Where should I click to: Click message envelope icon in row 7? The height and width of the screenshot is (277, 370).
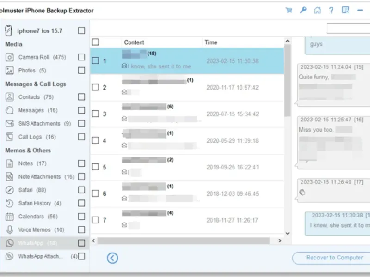point(124,225)
